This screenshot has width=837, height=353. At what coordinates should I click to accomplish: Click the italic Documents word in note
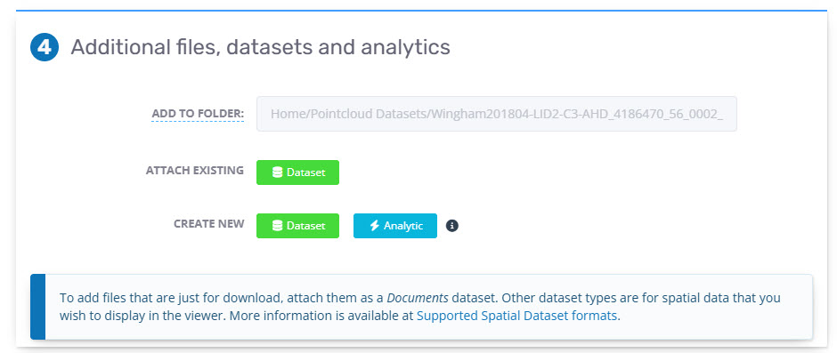(x=418, y=298)
